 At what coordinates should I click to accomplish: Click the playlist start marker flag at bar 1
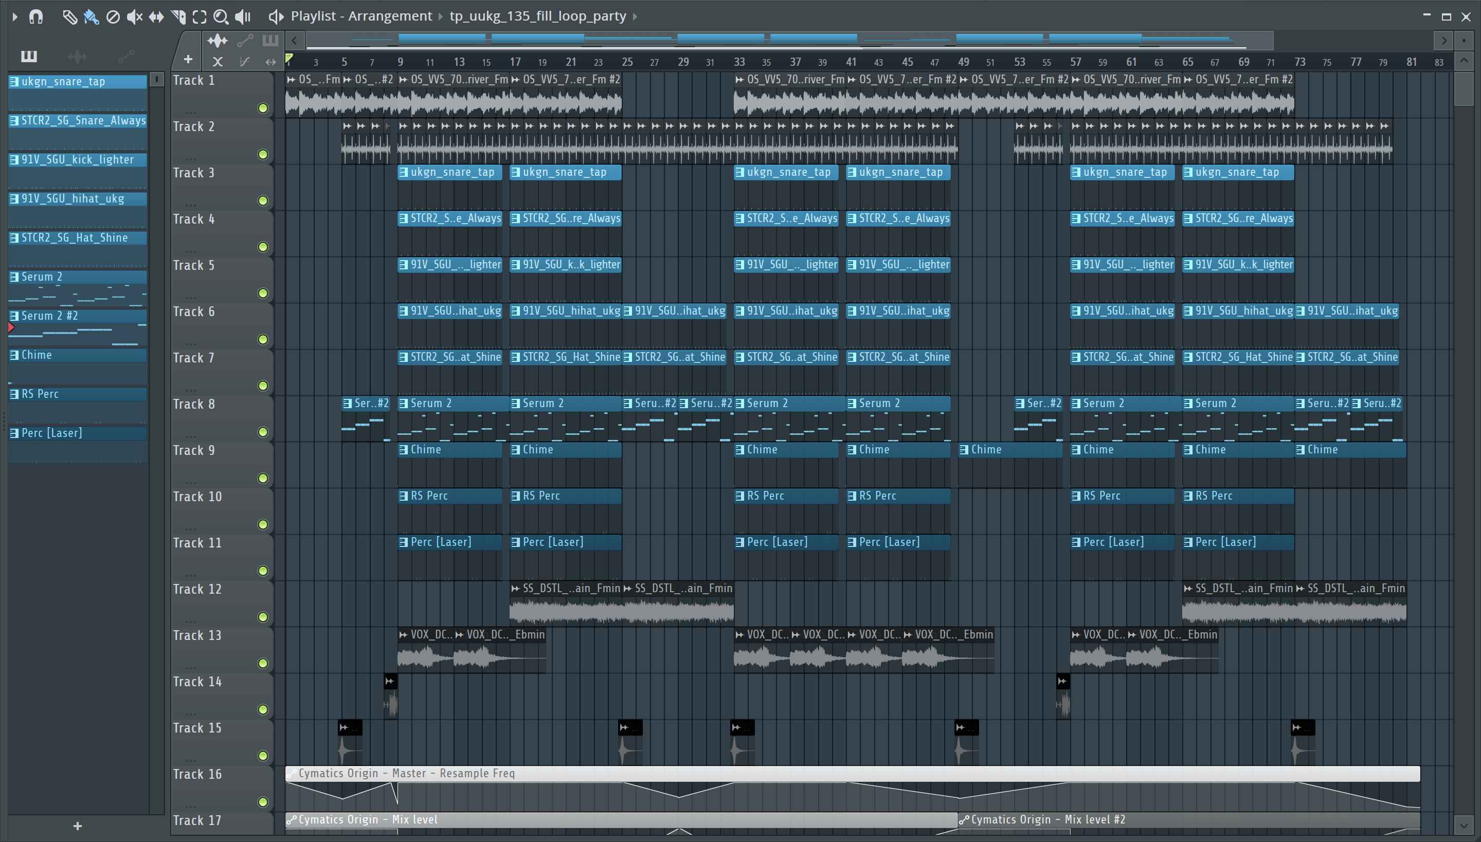[289, 58]
